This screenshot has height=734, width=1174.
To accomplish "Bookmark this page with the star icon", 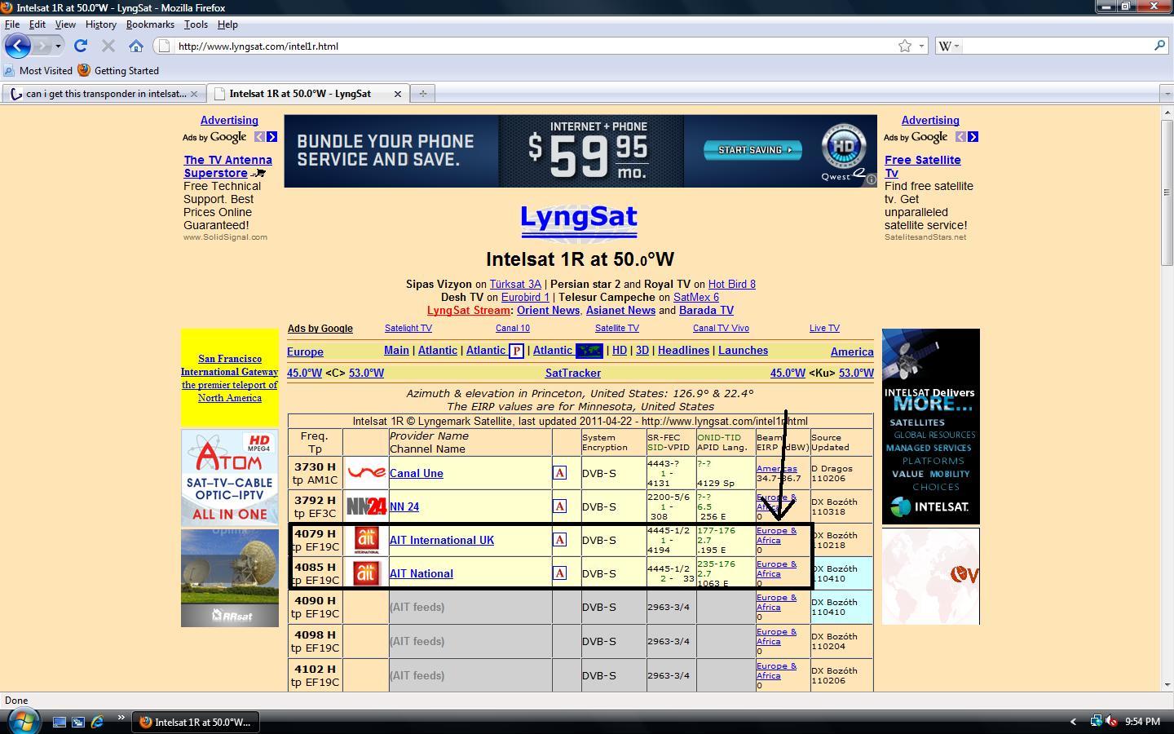I will tap(905, 46).
